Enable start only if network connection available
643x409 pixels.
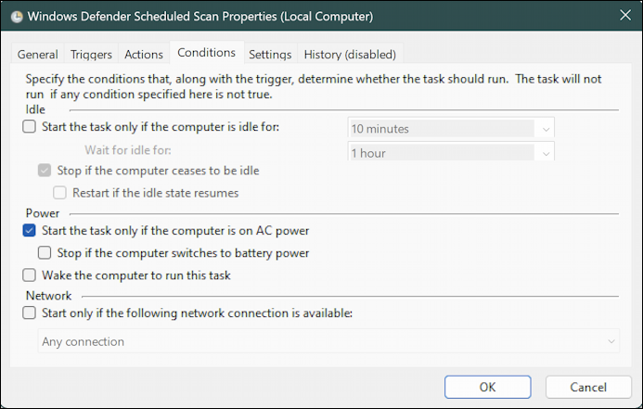tap(29, 313)
